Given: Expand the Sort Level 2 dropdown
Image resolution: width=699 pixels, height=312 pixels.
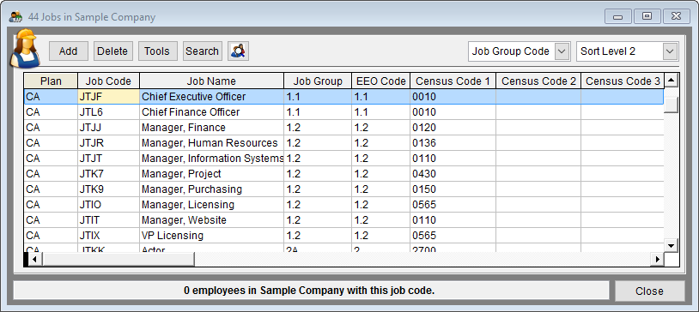Looking at the screenshot, I should [x=670, y=51].
